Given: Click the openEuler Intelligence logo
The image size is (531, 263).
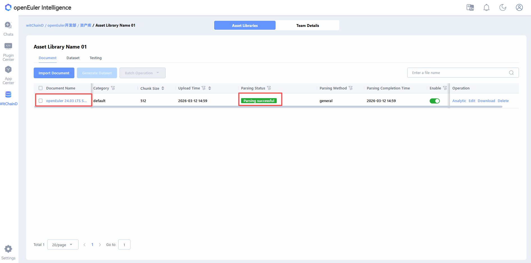Looking at the screenshot, I should [x=38, y=8].
